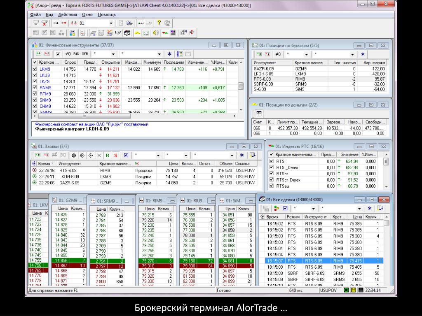
Task: Click the blue asterisk in Финансовые инструменты toolbar
Action: tap(169, 54)
